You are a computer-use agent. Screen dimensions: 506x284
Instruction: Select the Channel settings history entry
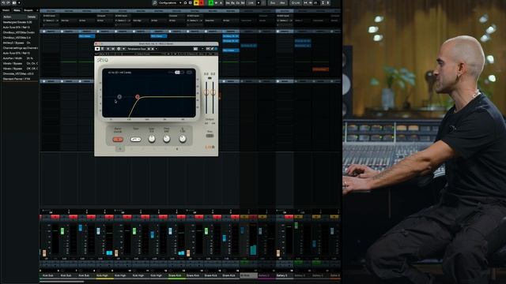pyautogui.click(x=19, y=48)
